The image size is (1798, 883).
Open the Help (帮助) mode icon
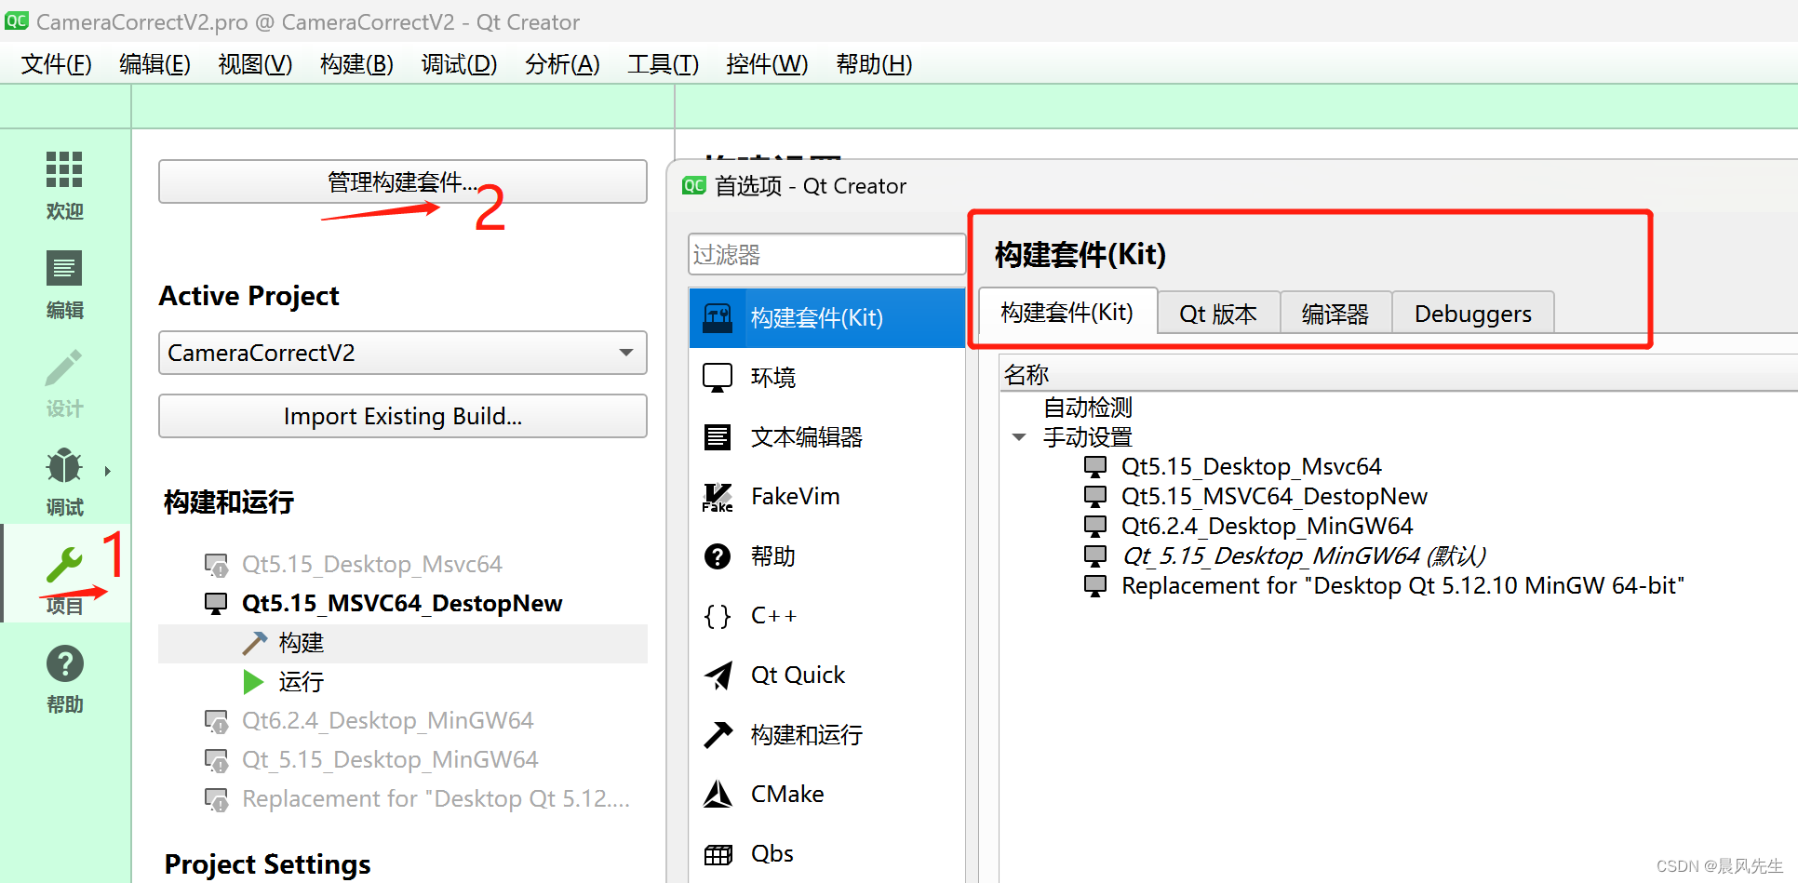(64, 663)
